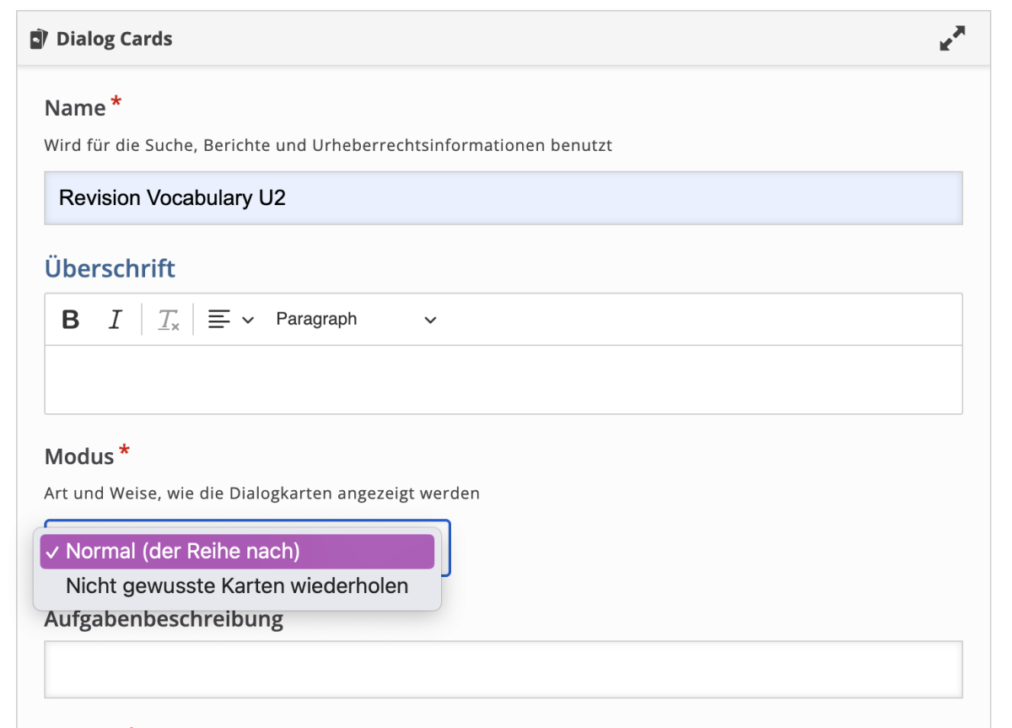1012x728 pixels.
Task: Click the Name description text about Suche
Action: 328,145
